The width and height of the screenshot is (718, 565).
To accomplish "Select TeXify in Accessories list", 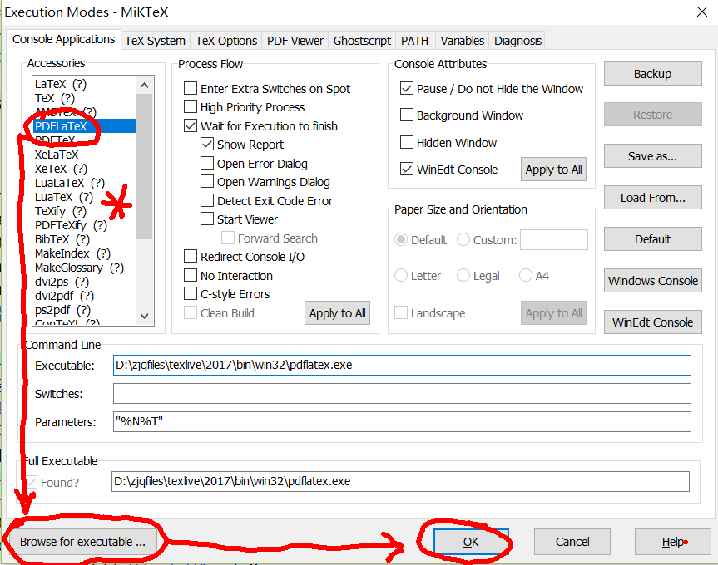I will point(84,211).
